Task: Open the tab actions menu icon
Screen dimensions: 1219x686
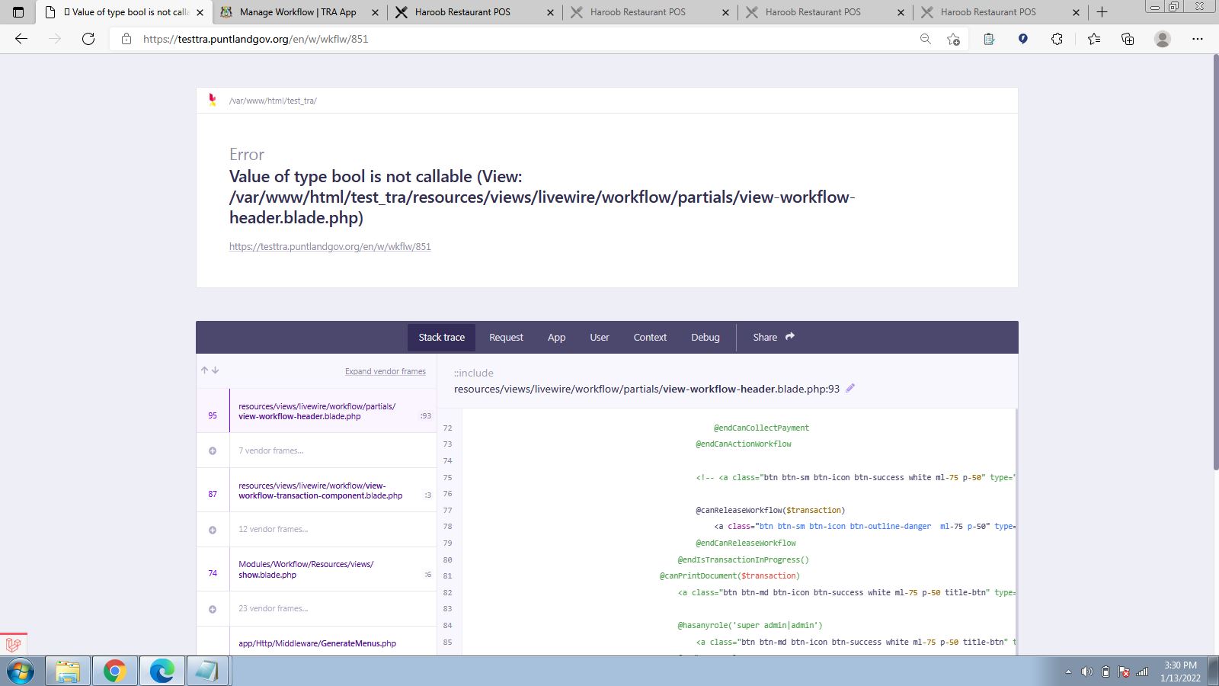Action: coord(18,12)
